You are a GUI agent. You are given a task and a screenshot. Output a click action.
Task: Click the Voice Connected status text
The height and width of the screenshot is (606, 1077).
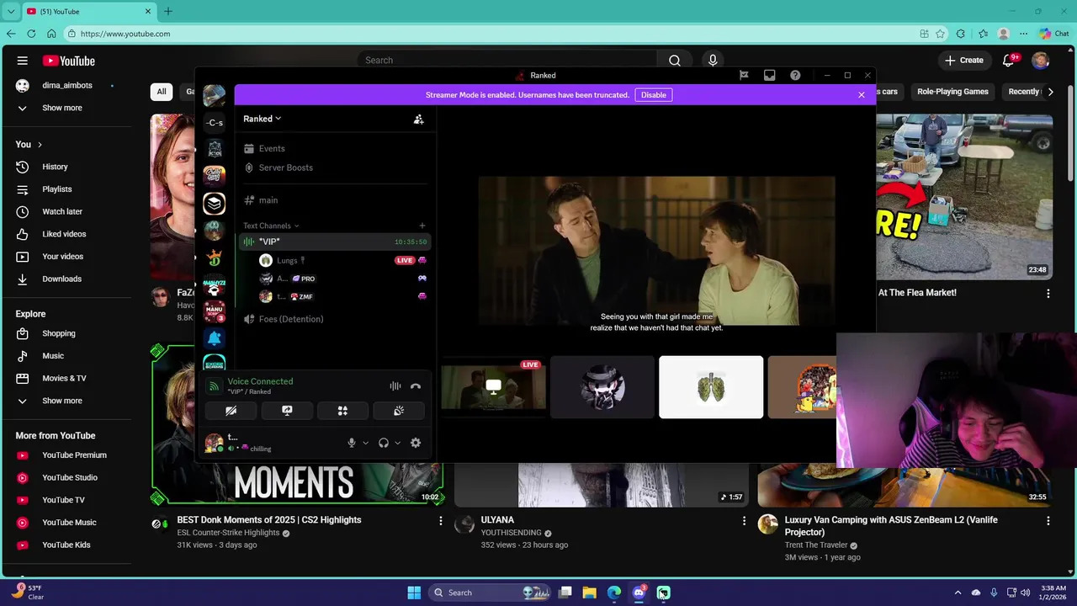click(260, 381)
